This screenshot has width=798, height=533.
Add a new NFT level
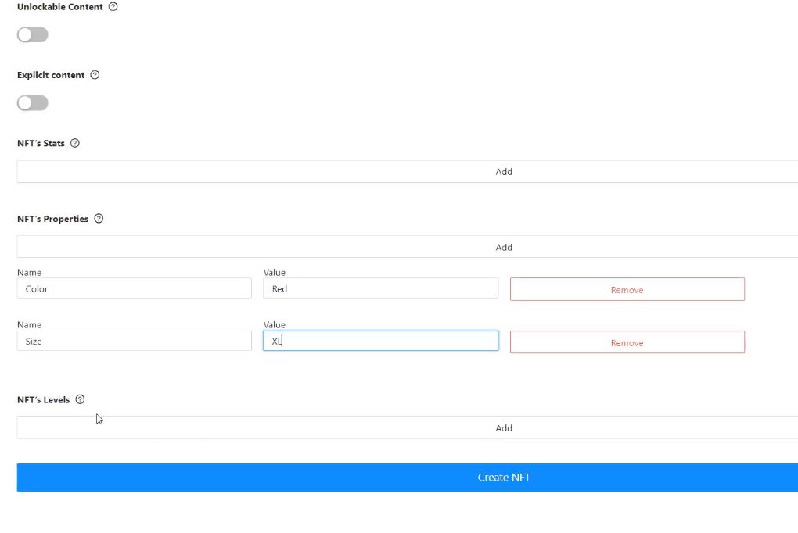pyautogui.click(x=407, y=427)
